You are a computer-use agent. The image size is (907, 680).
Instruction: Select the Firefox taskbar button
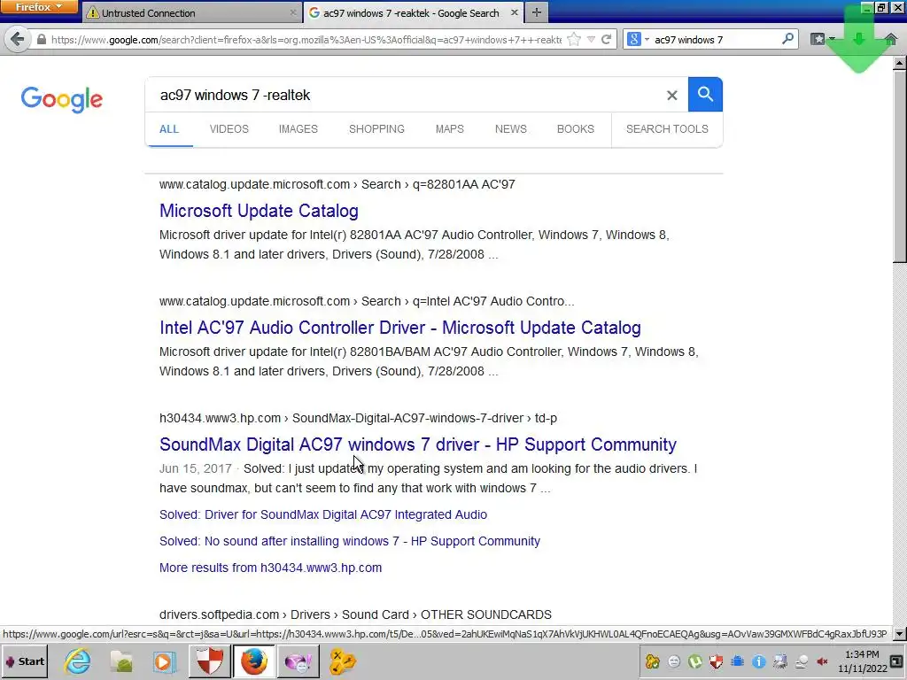(253, 661)
